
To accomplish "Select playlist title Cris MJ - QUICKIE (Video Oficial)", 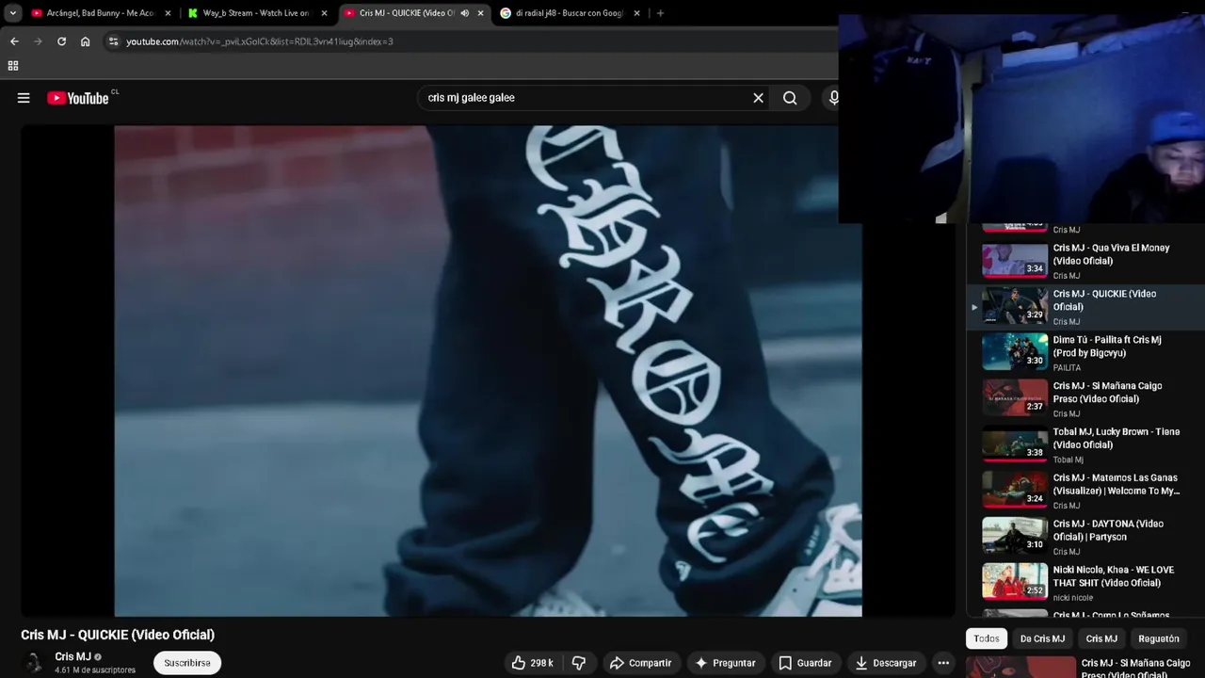I will coord(1104,300).
